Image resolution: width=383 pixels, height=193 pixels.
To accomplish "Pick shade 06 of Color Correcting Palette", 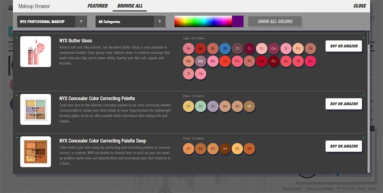I will [249, 107].
